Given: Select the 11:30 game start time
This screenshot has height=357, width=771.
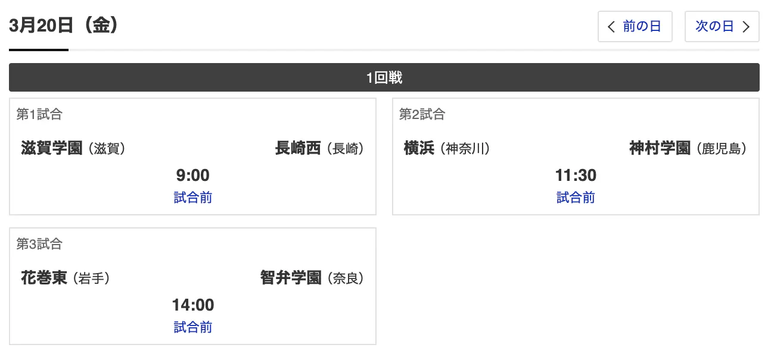Looking at the screenshot, I should (576, 176).
